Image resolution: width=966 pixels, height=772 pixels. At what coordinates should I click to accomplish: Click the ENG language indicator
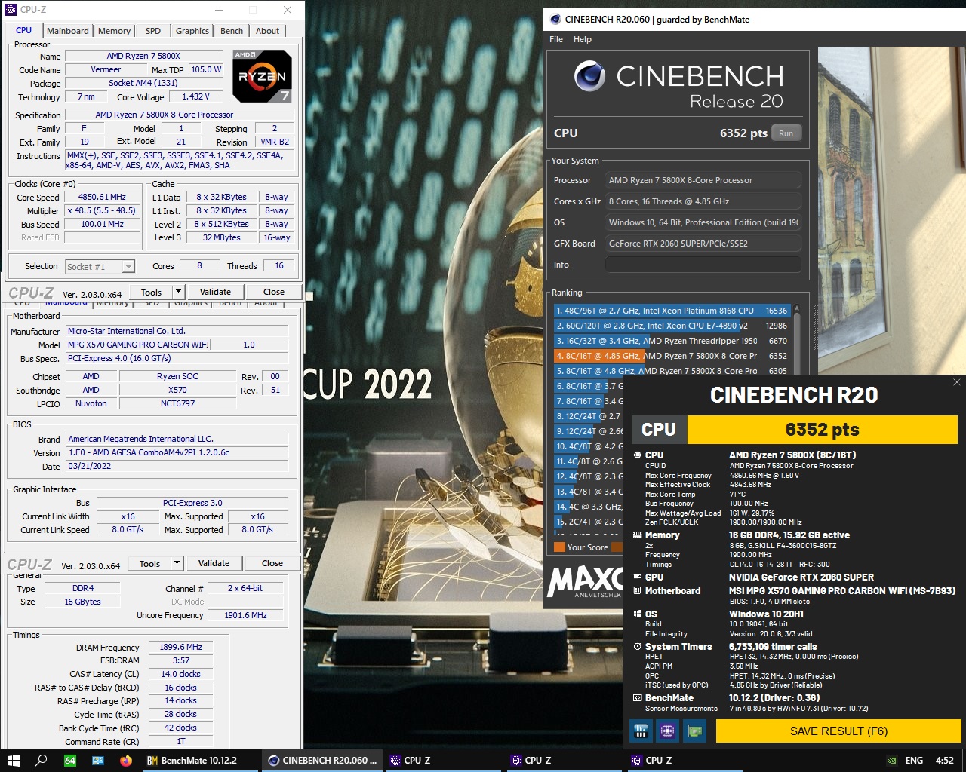(914, 761)
